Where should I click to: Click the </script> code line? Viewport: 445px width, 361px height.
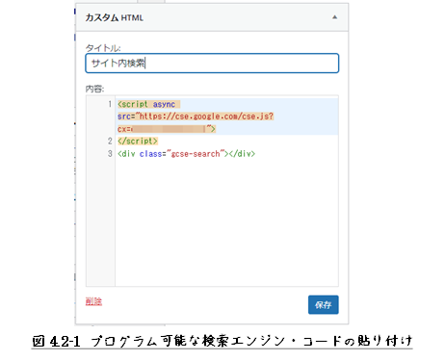point(138,142)
